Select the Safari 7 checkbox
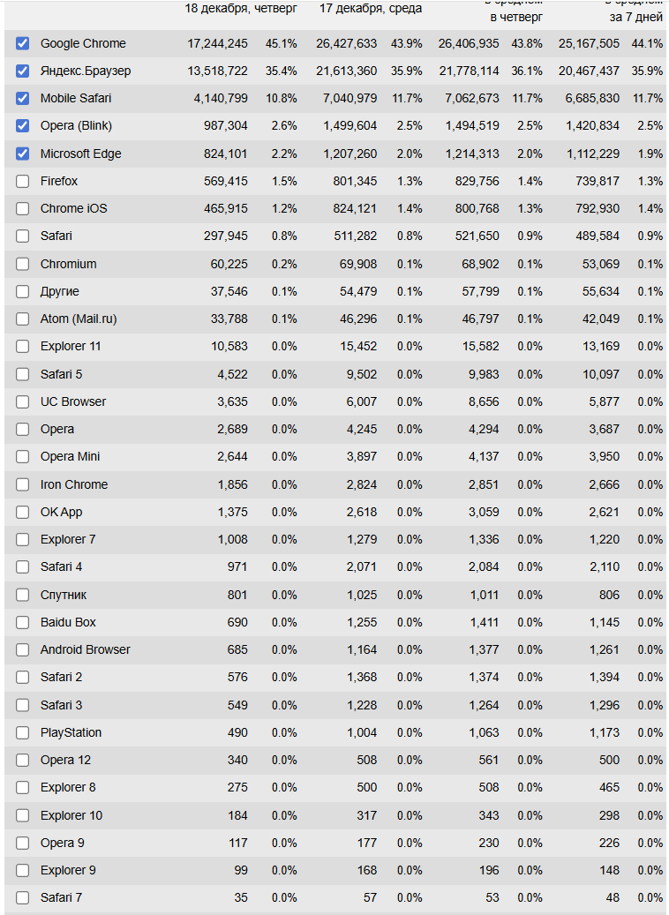 23,898
